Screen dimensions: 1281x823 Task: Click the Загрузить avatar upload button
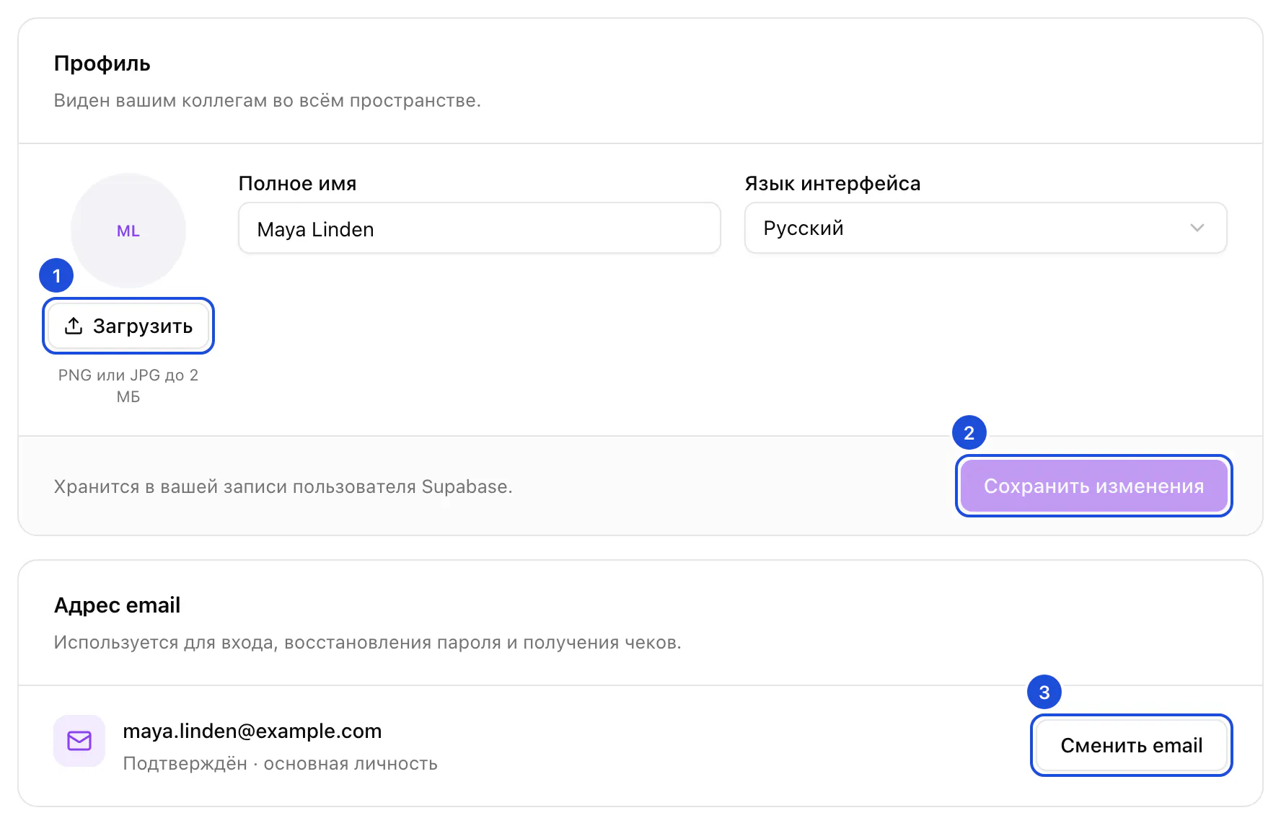pyautogui.click(x=128, y=326)
